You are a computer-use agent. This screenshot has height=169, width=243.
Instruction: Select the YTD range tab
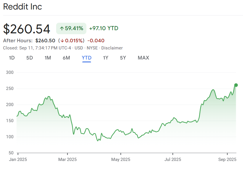[87, 58]
